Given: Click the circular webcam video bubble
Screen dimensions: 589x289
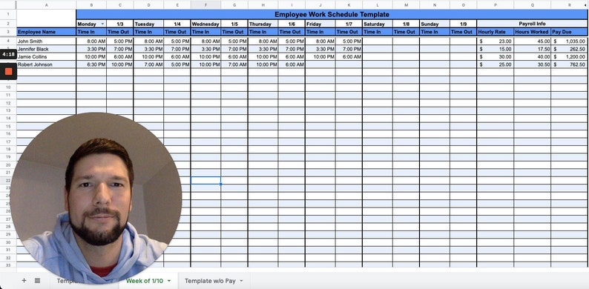Looking at the screenshot, I should [96, 198].
